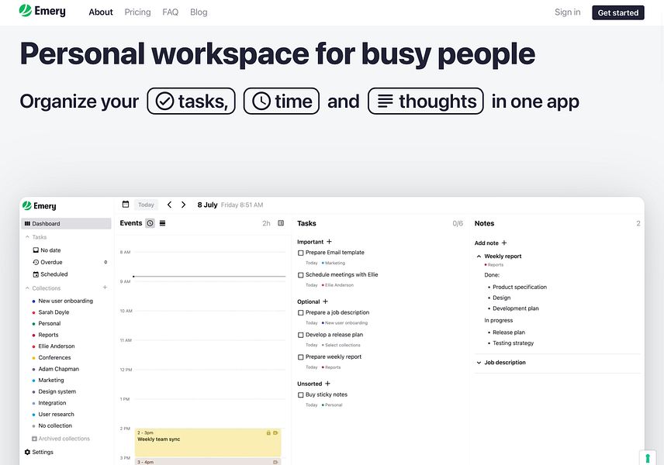Add a task to Important section

(329, 242)
